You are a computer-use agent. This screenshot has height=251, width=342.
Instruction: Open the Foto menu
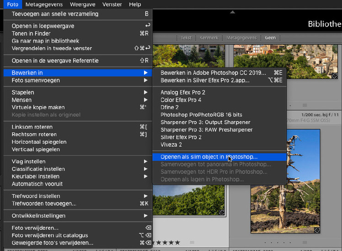pyautogui.click(x=12, y=5)
